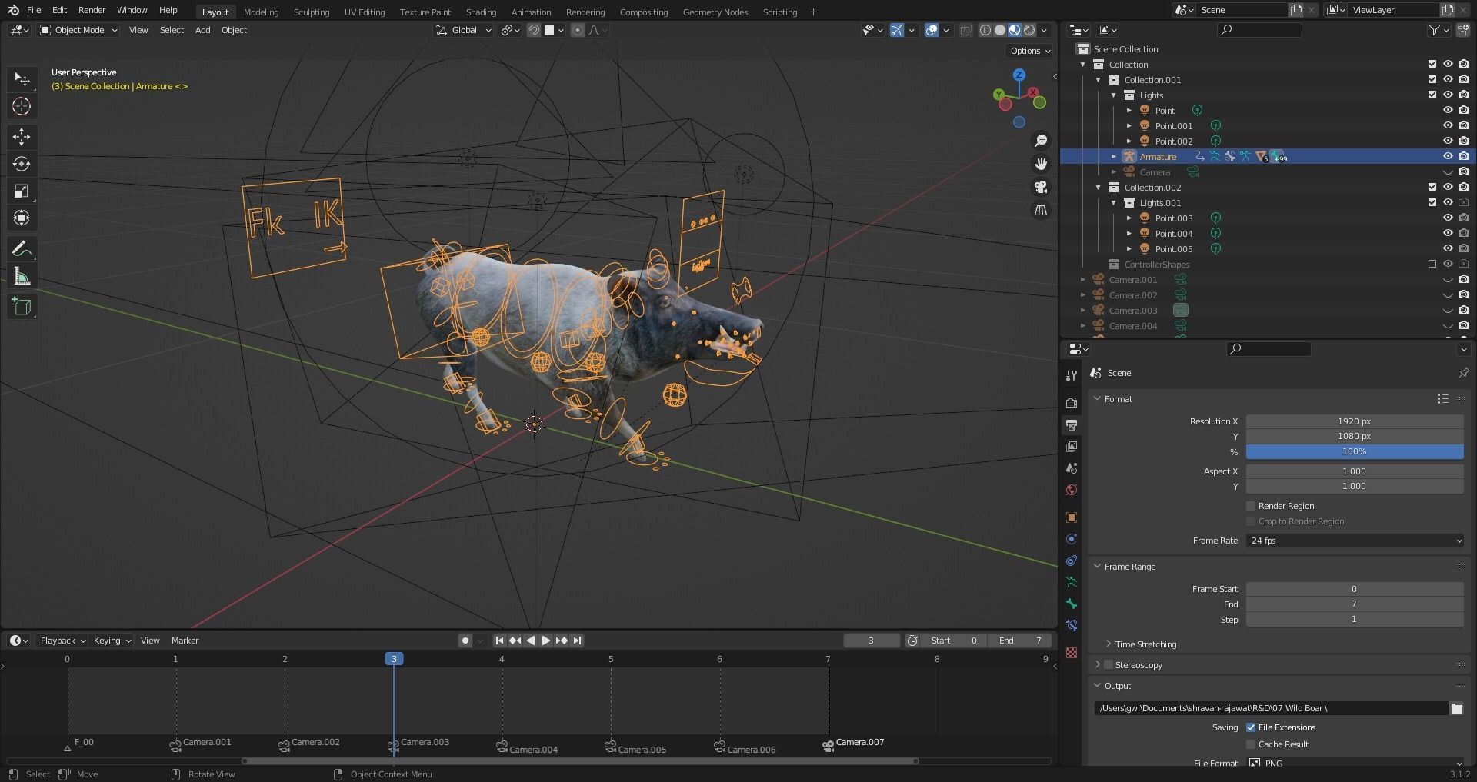This screenshot has width=1477, height=782.
Task: Toggle camera view icon in viewport
Action: point(1041,187)
